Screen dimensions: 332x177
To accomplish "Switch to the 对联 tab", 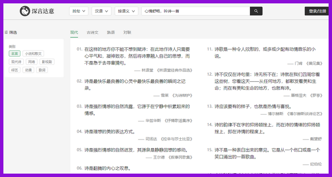I will pos(127,32).
